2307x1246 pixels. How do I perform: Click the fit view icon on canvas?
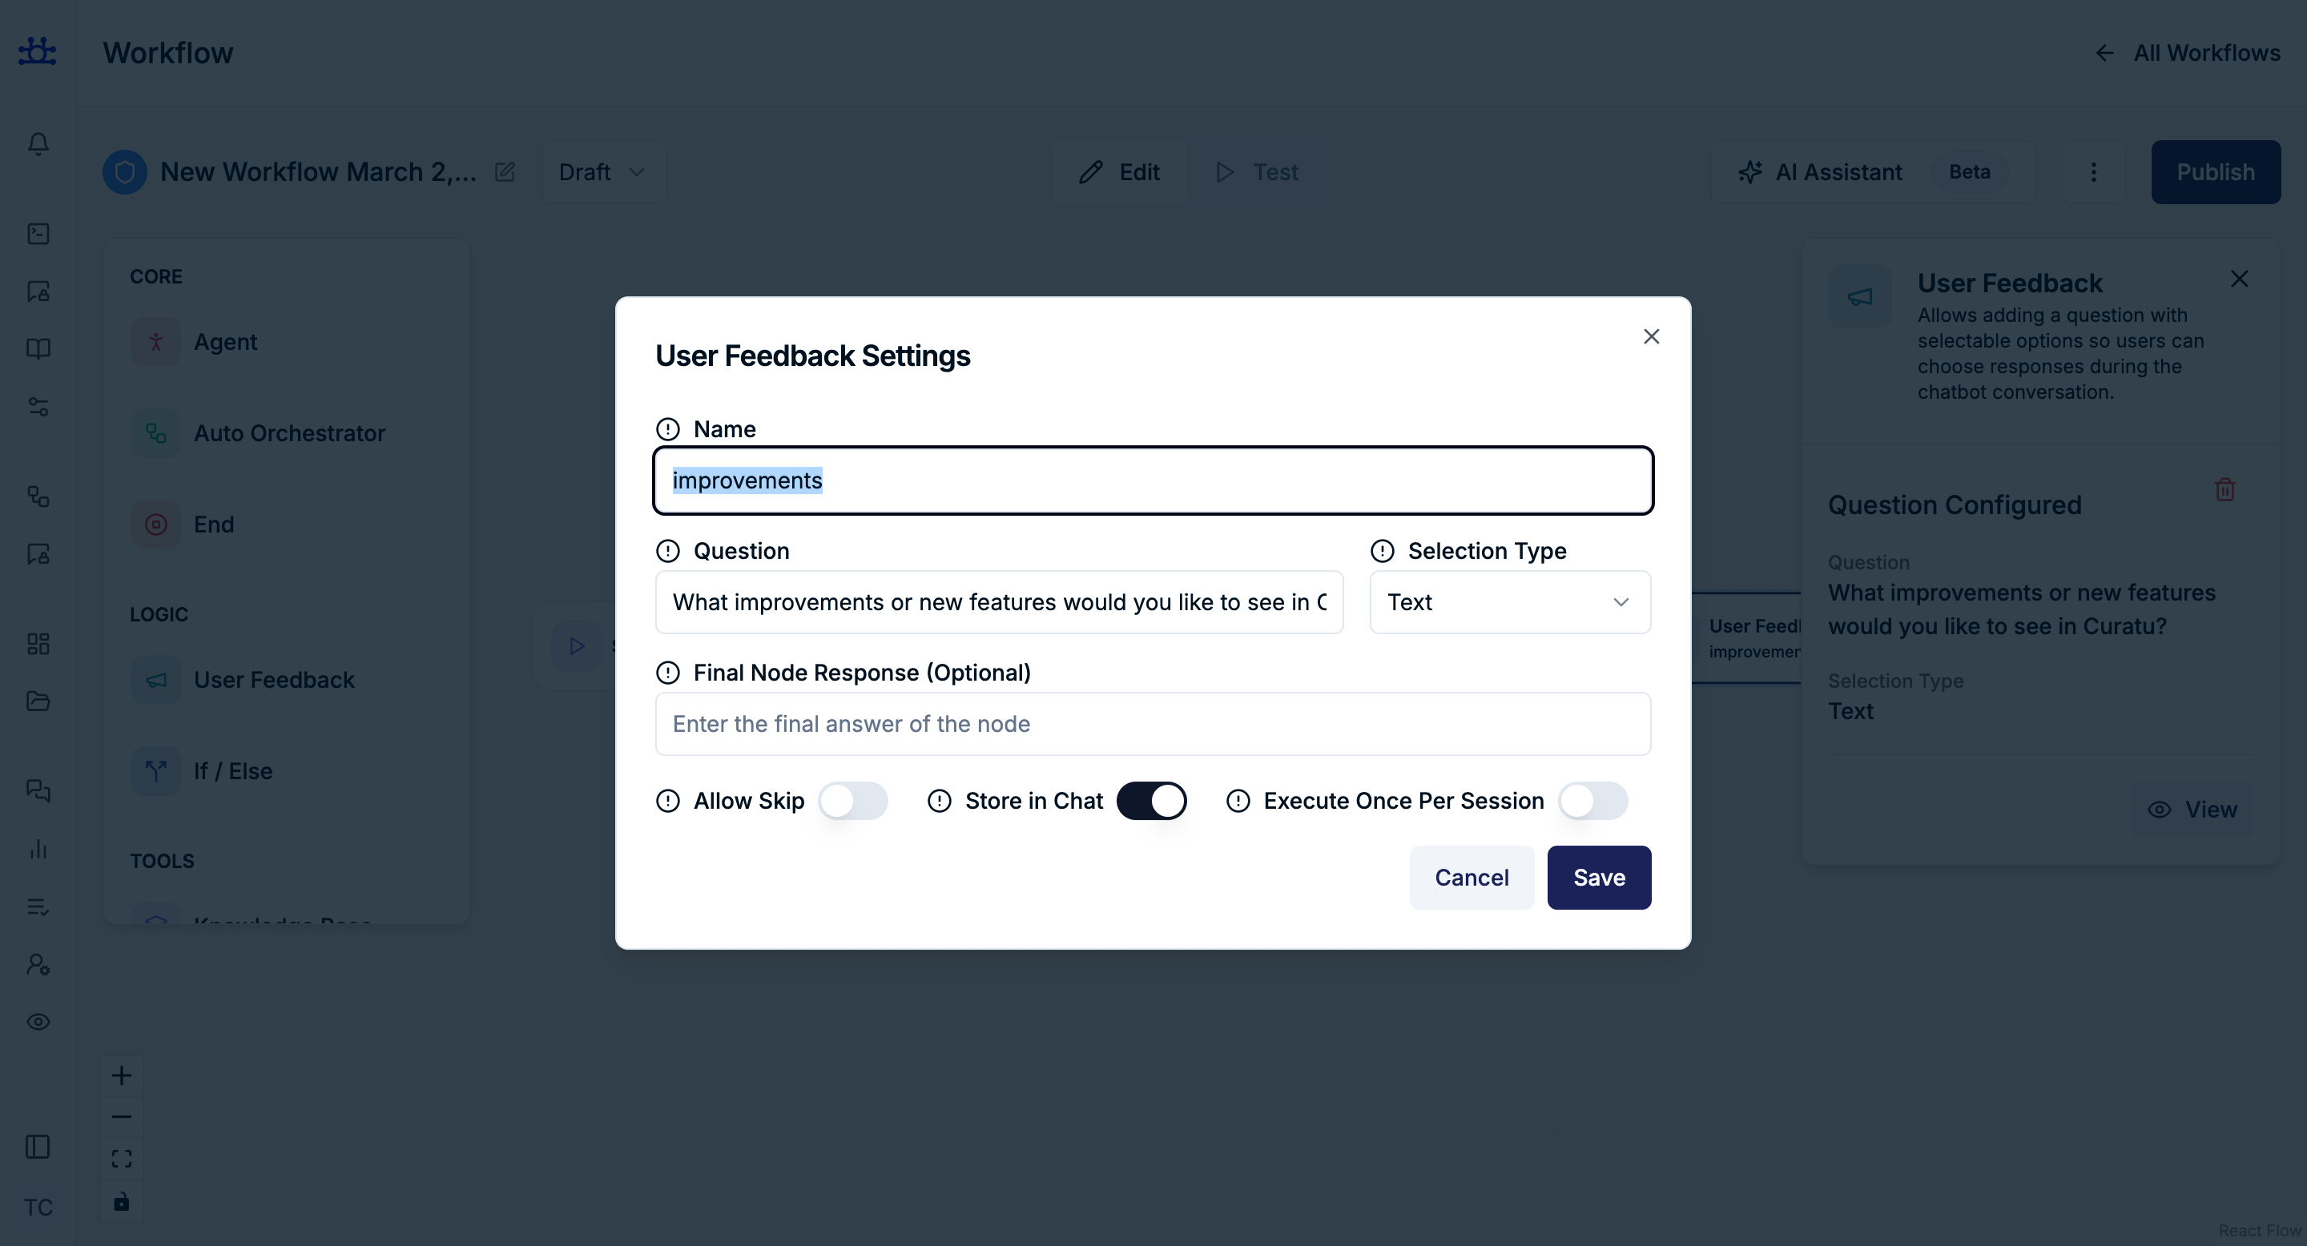pyautogui.click(x=122, y=1160)
